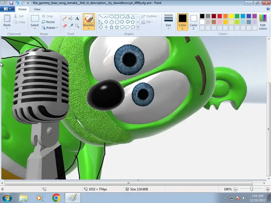Viewport: 271px width, 203px height.
Task: Pick the yellow color swatch
Action: coord(231,16)
